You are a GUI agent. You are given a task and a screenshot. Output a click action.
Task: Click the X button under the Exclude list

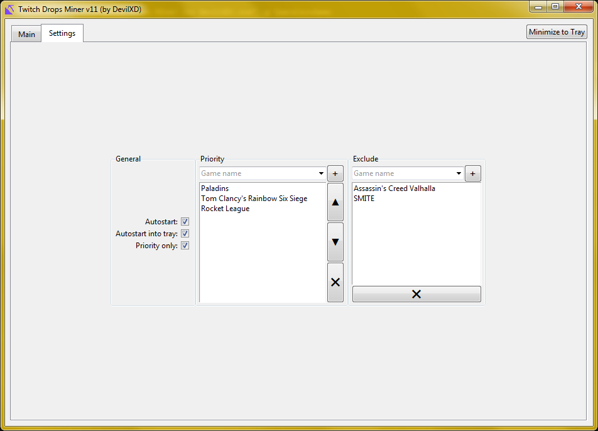pyautogui.click(x=416, y=293)
